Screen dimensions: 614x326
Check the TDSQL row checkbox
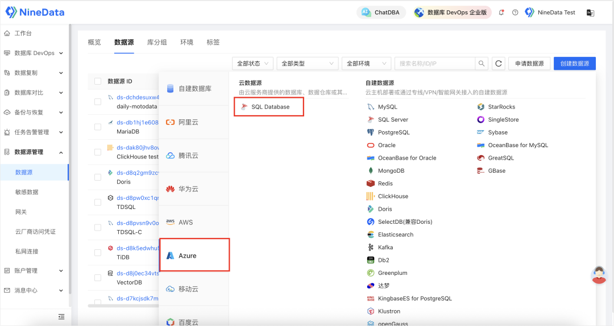pos(98,202)
